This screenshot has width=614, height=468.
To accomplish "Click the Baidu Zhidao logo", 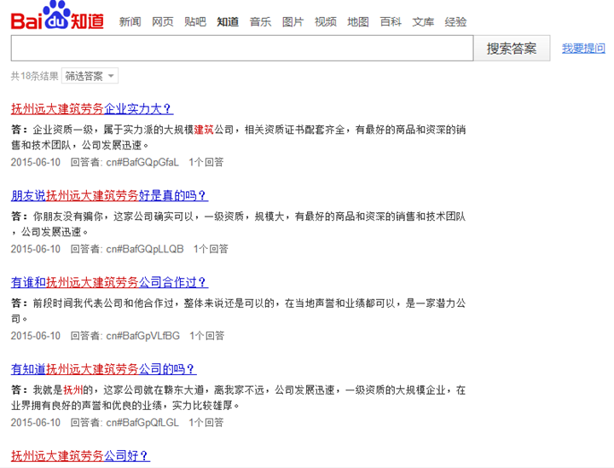I will [57, 15].
